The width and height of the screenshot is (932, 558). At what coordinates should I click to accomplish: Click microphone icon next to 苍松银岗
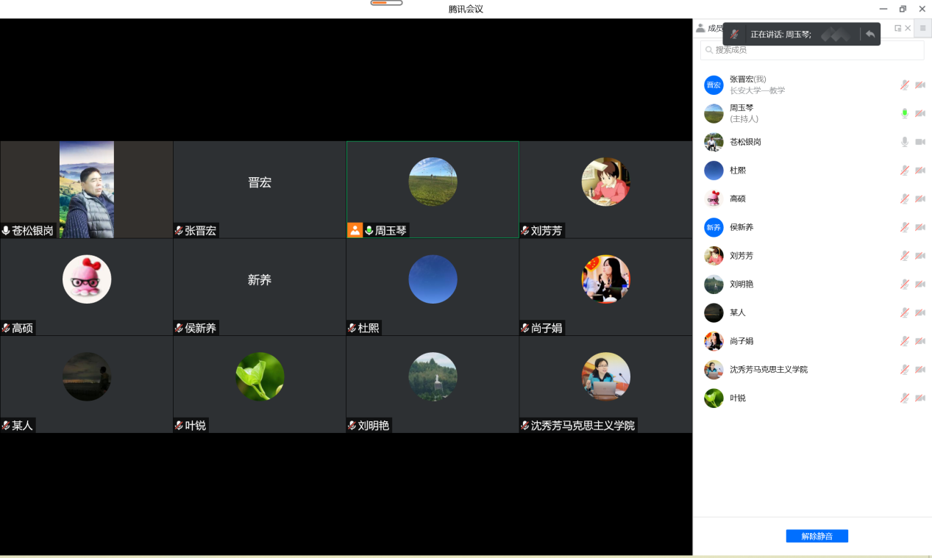tap(905, 142)
